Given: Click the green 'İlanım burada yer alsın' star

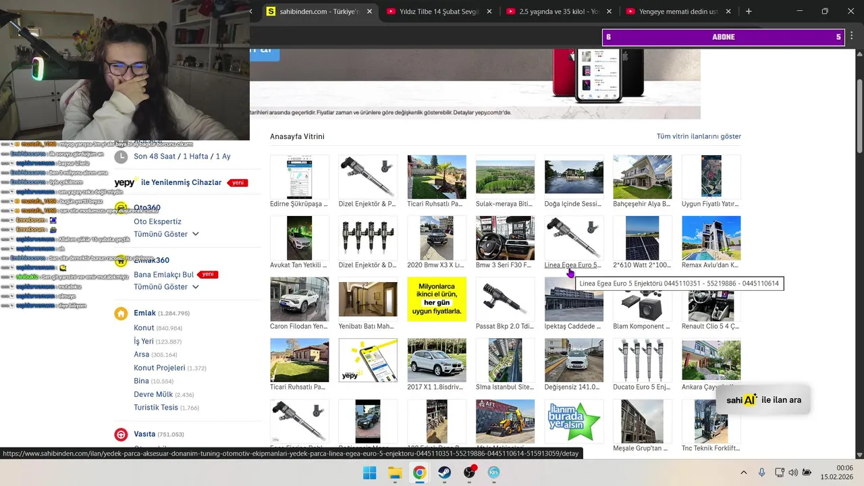Looking at the screenshot, I should click(574, 421).
